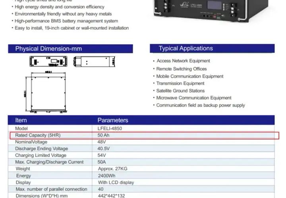Click the 'Weight' row label
This screenshot has height=198, width=286.
point(23,169)
